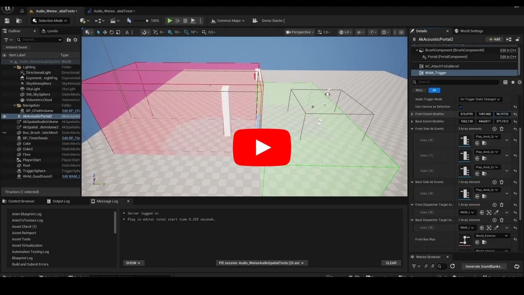The height and width of the screenshot is (295, 524).
Task: Select the PlayerStart actor in Outliner
Action: [x=32, y=160]
